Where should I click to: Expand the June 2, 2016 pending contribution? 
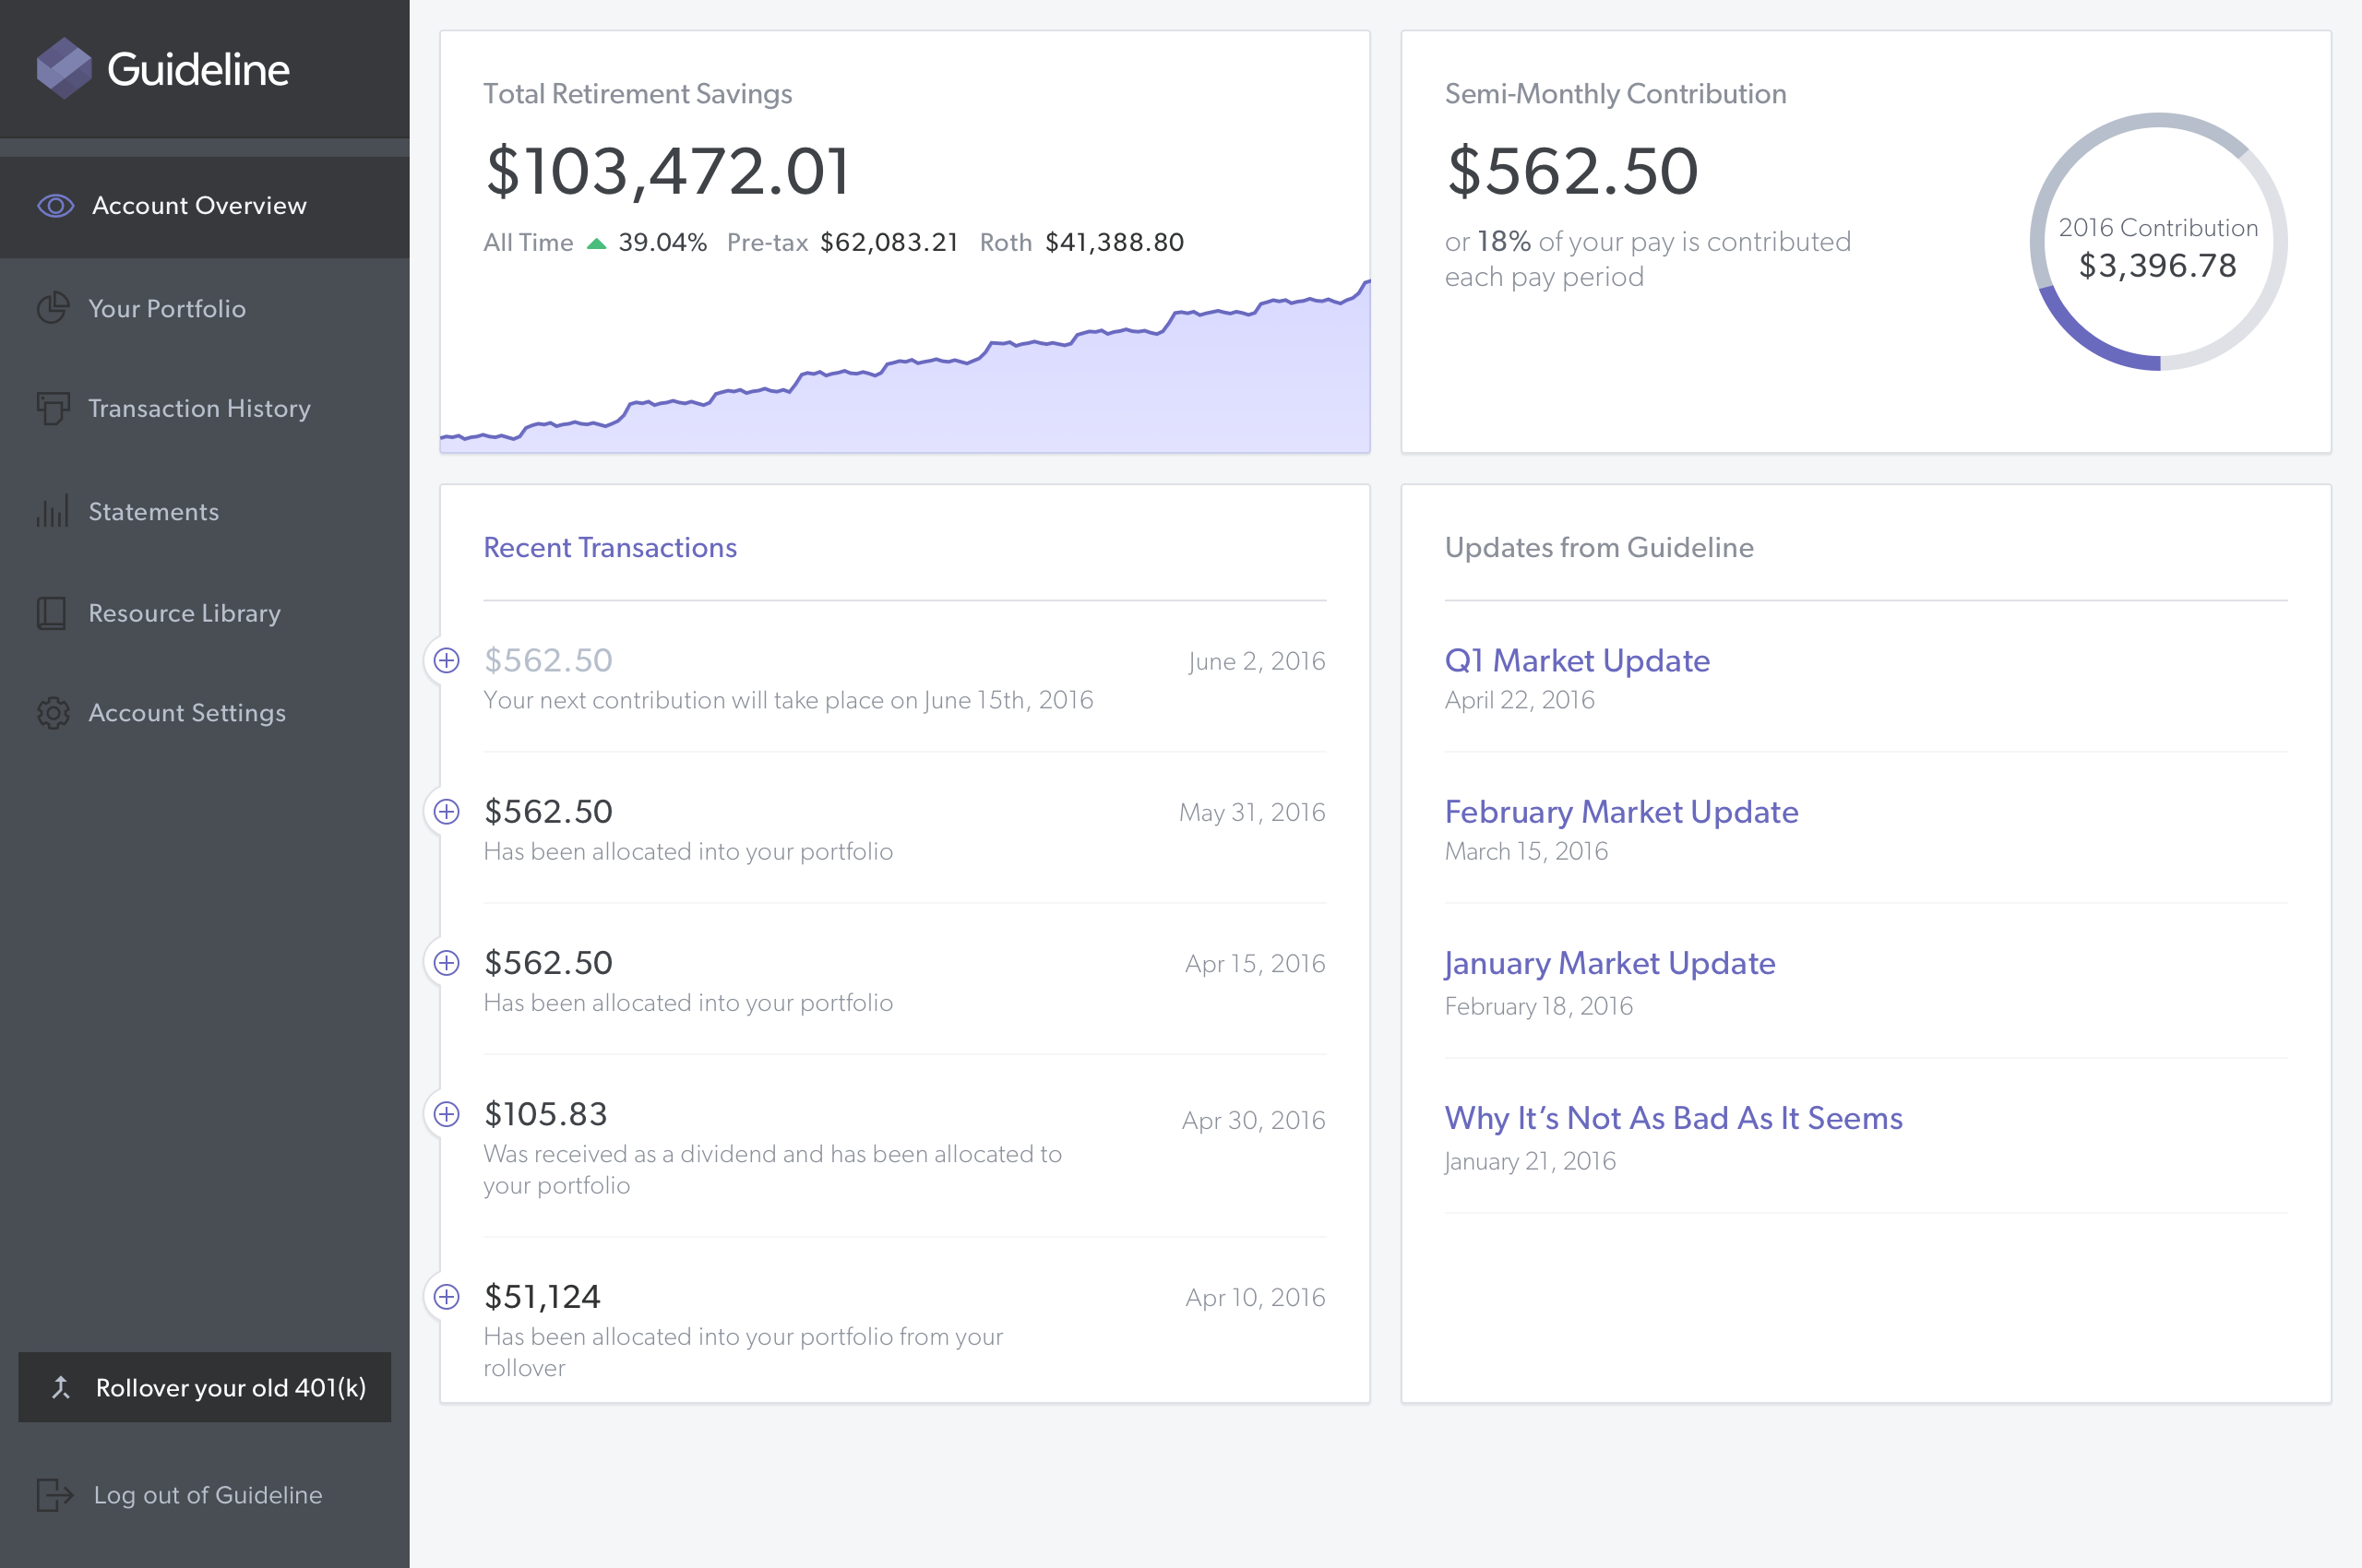(447, 660)
